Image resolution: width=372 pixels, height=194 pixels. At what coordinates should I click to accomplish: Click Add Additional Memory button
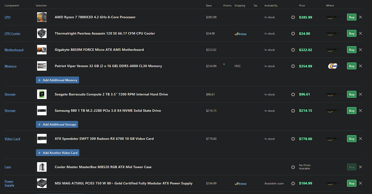(58, 80)
